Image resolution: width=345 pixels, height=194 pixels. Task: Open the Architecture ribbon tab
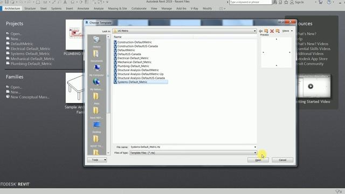pyautogui.click(x=12, y=9)
